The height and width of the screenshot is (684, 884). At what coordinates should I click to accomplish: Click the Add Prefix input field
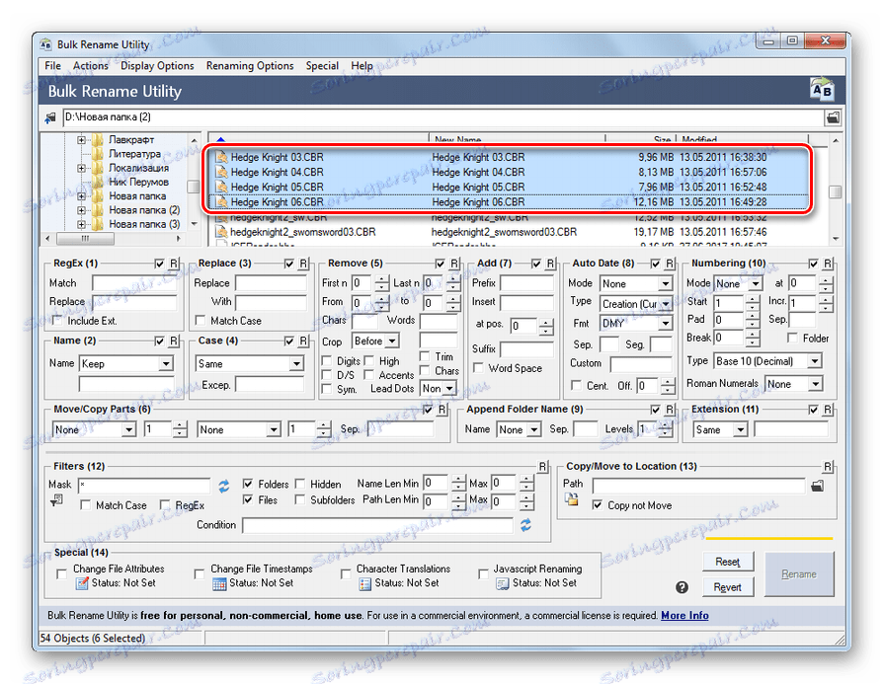(x=527, y=283)
